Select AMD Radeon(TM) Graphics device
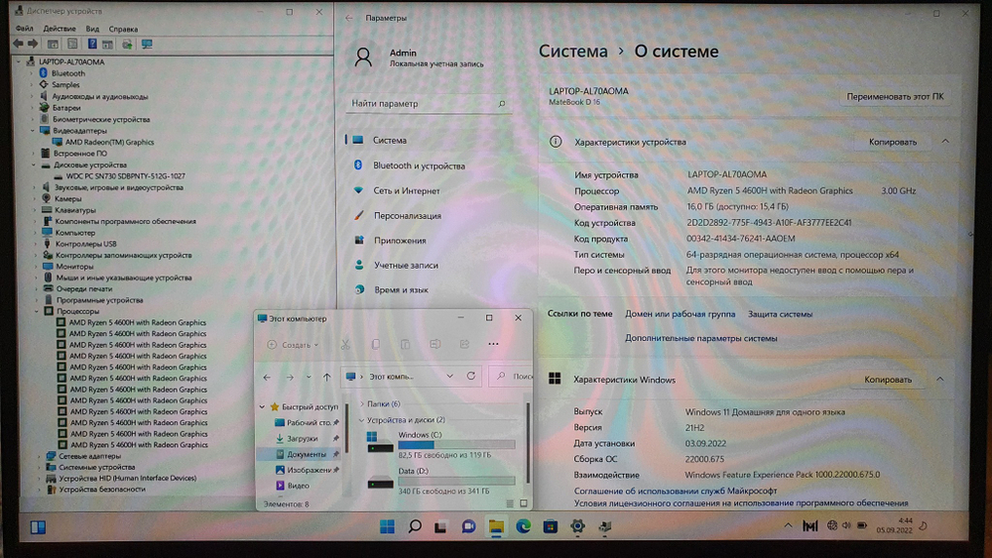Image resolution: width=992 pixels, height=558 pixels. pos(109,142)
